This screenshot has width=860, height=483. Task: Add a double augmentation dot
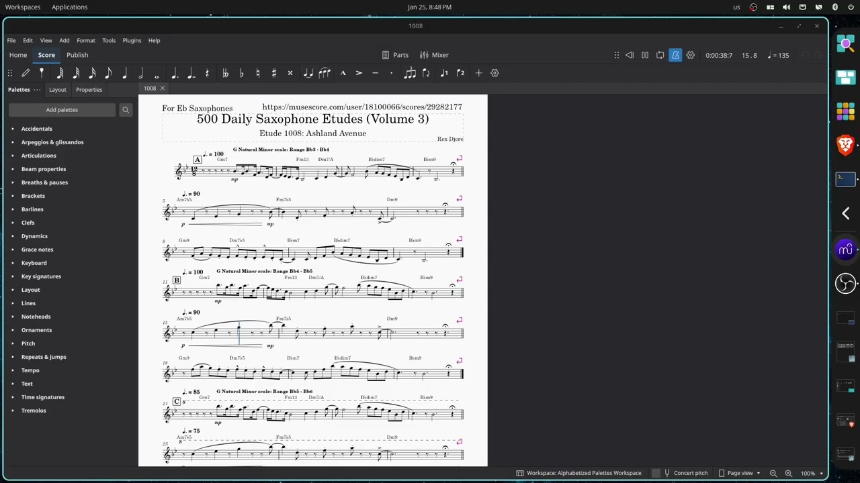(x=191, y=73)
